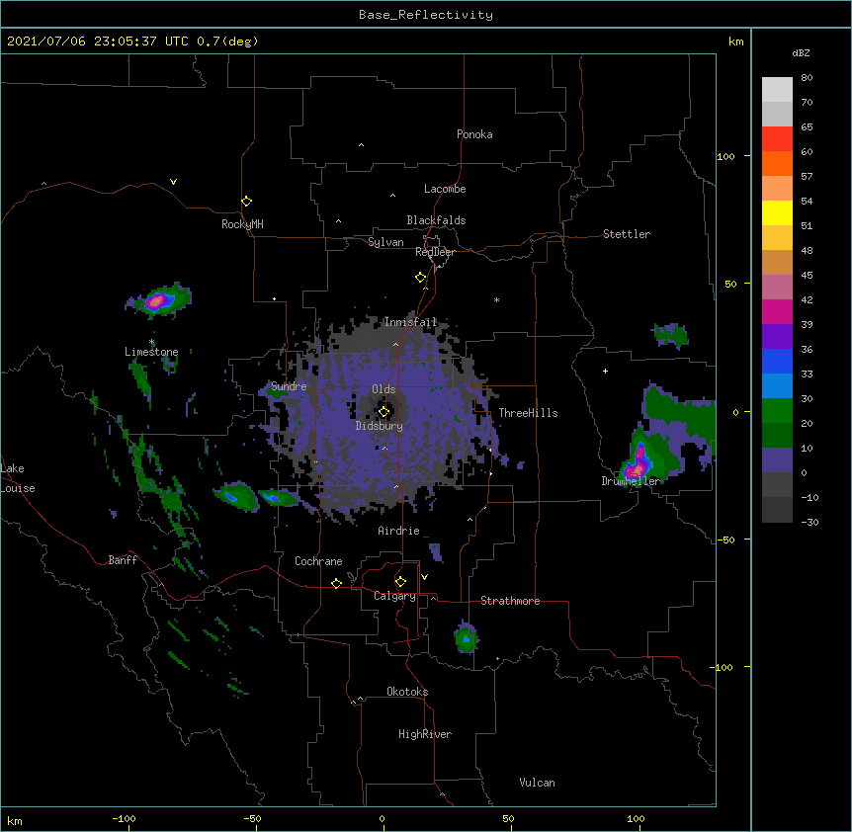Click the RockyMH label
The height and width of the screenshot is (832, 852).
tap(242, 224)
